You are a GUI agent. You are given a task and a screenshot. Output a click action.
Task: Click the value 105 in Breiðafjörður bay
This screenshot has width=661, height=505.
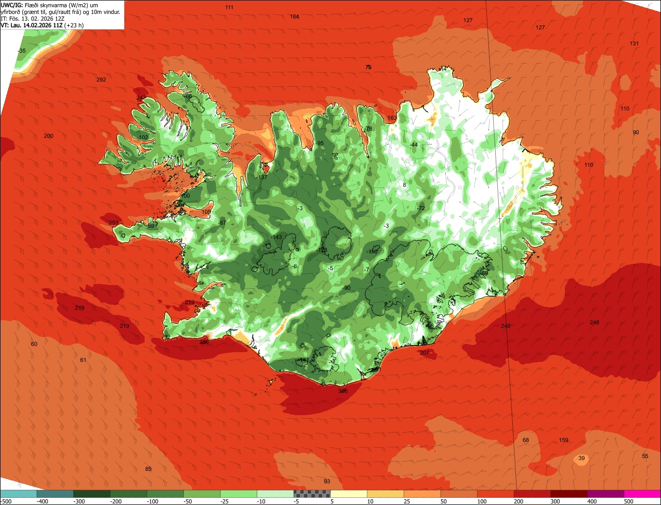pyautogui.click(x=207, y=212)
